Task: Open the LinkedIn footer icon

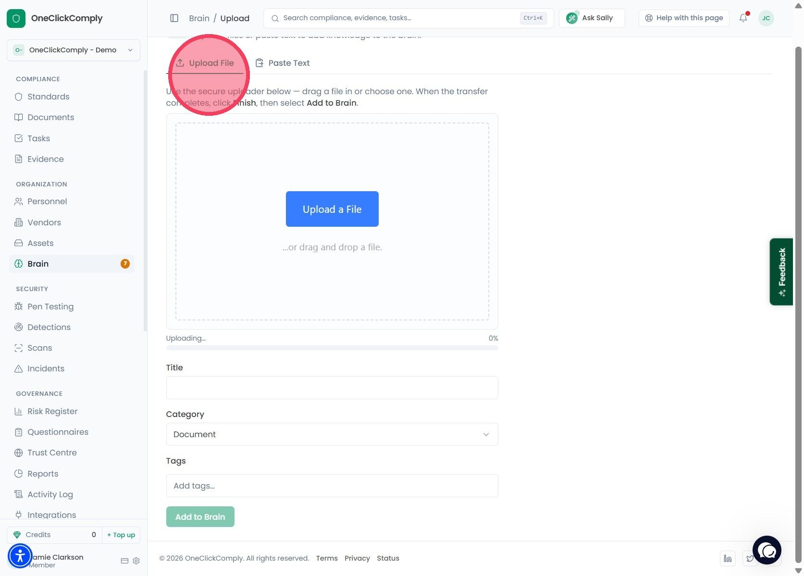Action: point(728,558)
